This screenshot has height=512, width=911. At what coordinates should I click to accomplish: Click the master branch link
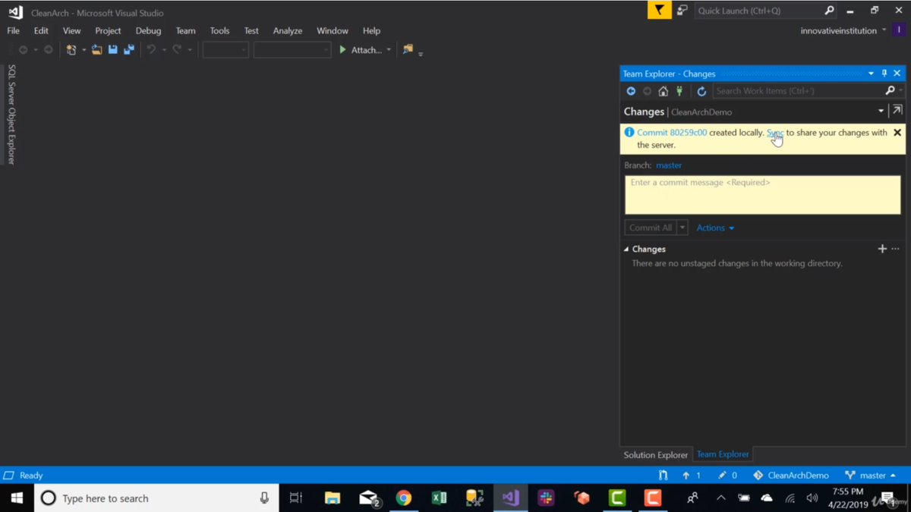(669, 165)
